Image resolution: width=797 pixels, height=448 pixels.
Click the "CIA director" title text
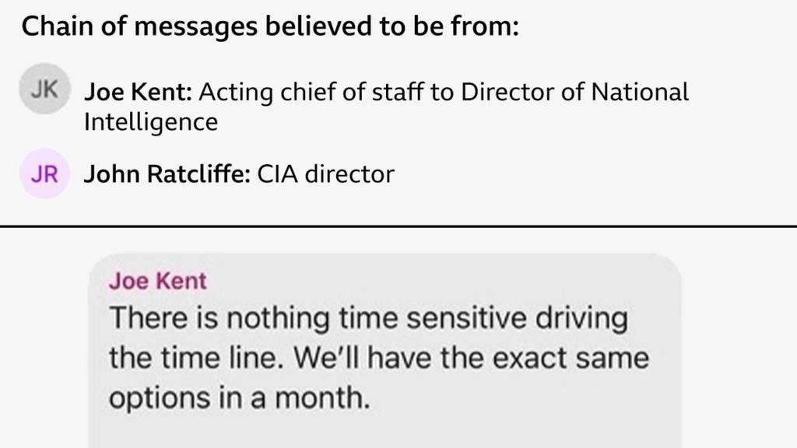point(325,173)
